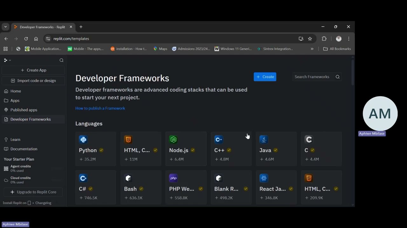Open Published apps in the sidebar
The image size is (407, 228).
(x=33, y=110)
